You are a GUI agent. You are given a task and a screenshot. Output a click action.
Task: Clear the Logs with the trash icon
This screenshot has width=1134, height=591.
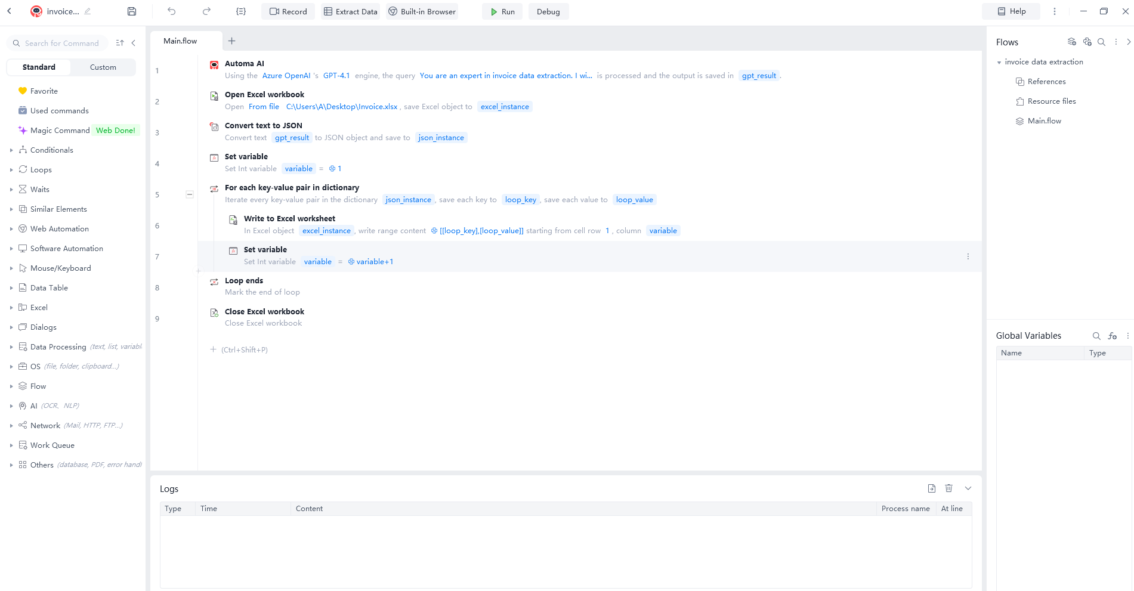(x=949, y=488)
